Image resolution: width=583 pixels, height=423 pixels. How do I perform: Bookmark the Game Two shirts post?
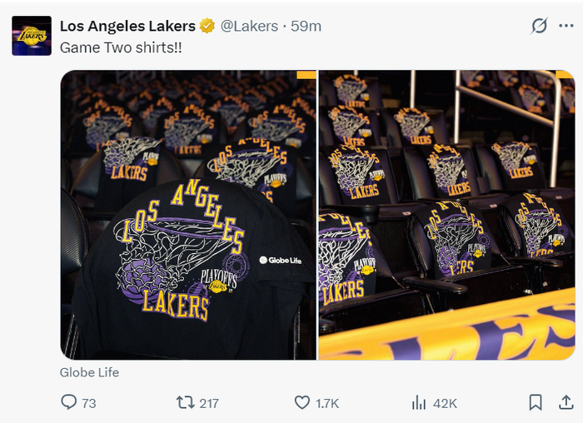coord(536,403)
